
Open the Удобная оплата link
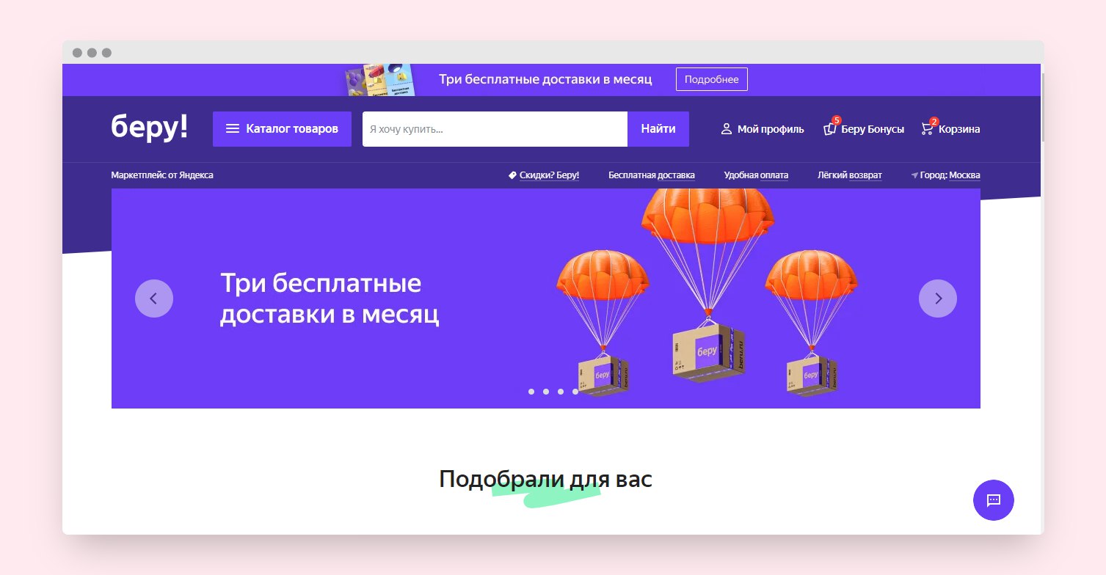pos(756,175)
